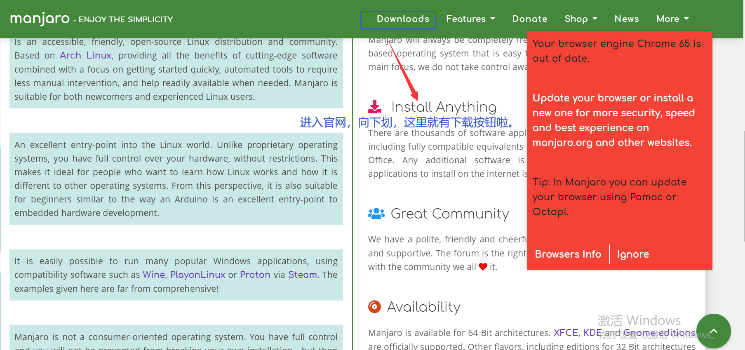The height and width of the screenshot is (350, 745).
Task: Dismiss the warning with Ignore button
Action: 633,254
